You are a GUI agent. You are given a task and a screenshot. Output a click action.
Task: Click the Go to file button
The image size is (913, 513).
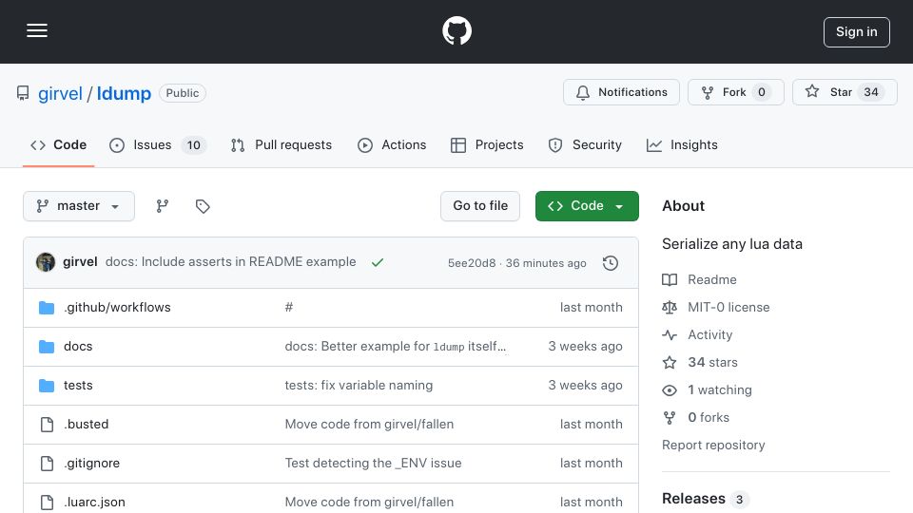[x=479, y=206]
